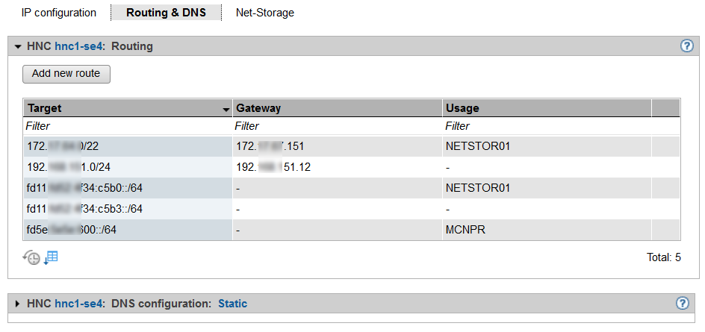The height and width of the screenshot is (332, 705).
Task: Click the reset table settings clock icon
Action: click(x=31, y=257)
